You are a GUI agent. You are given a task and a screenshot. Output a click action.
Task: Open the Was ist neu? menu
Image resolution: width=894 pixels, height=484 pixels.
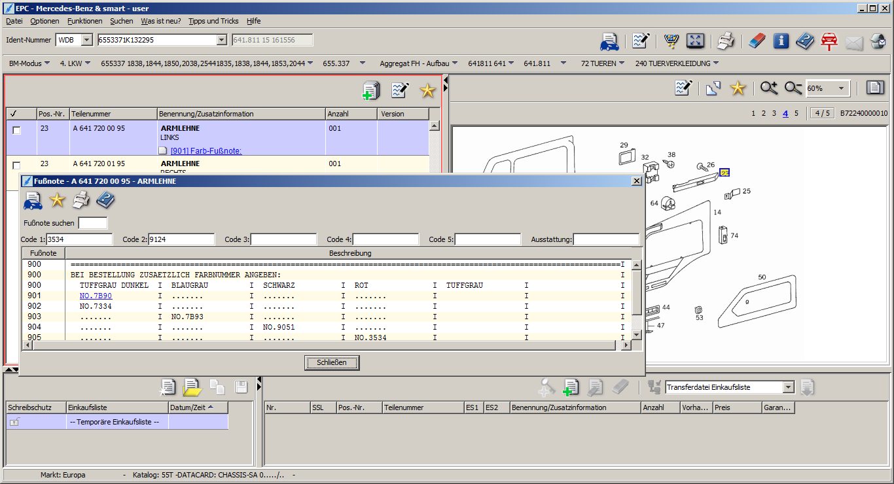coord(161,21)
